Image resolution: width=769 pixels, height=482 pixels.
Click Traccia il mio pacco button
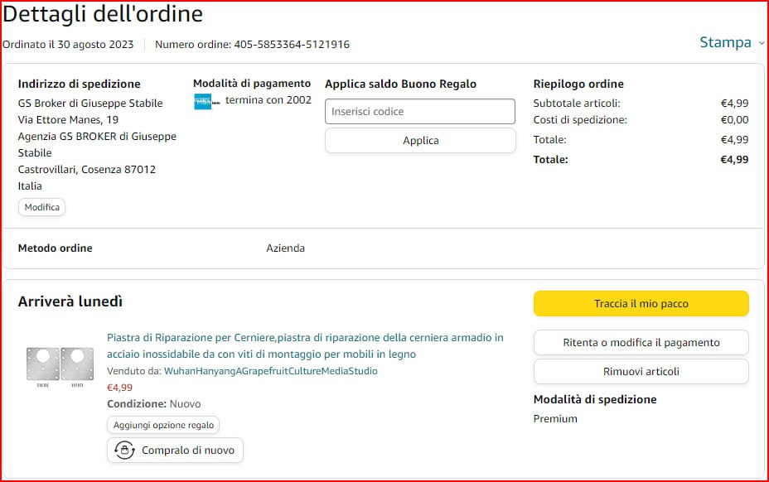click(641, 303)
